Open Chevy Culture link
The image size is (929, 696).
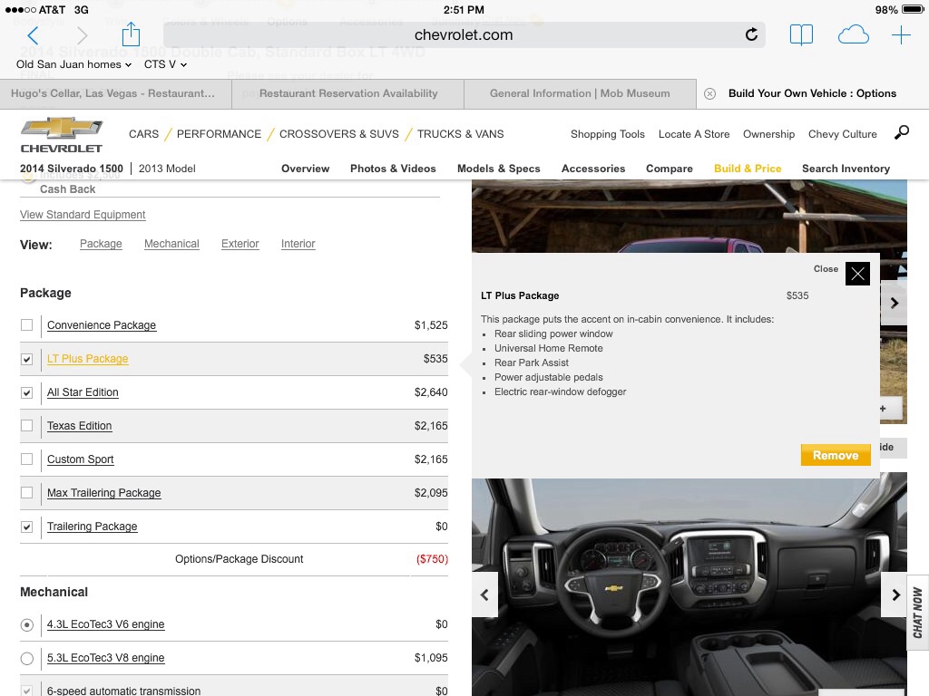coord(843,134)
